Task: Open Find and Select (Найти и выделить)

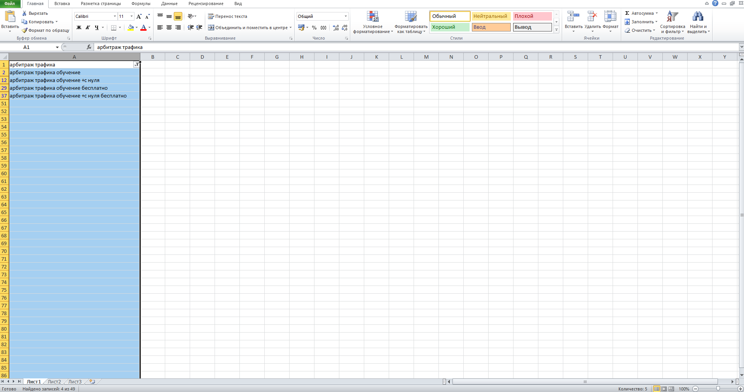Action: (x=698, y=22)
